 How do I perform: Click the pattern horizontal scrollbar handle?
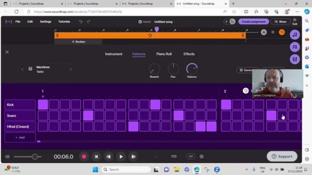pyautogui.click(x=39, y=141)
